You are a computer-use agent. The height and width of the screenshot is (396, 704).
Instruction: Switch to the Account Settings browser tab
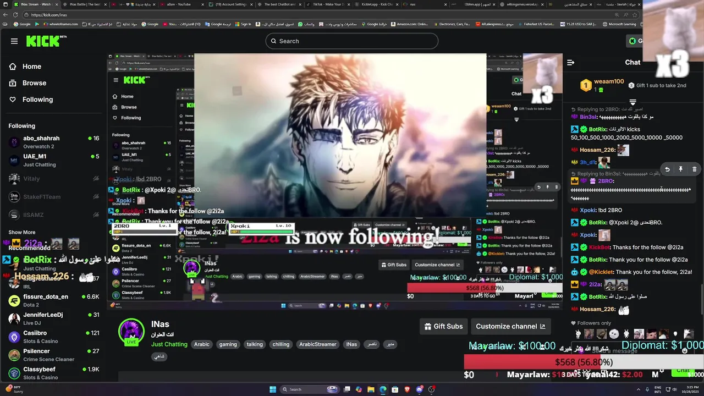coord(231,4)
